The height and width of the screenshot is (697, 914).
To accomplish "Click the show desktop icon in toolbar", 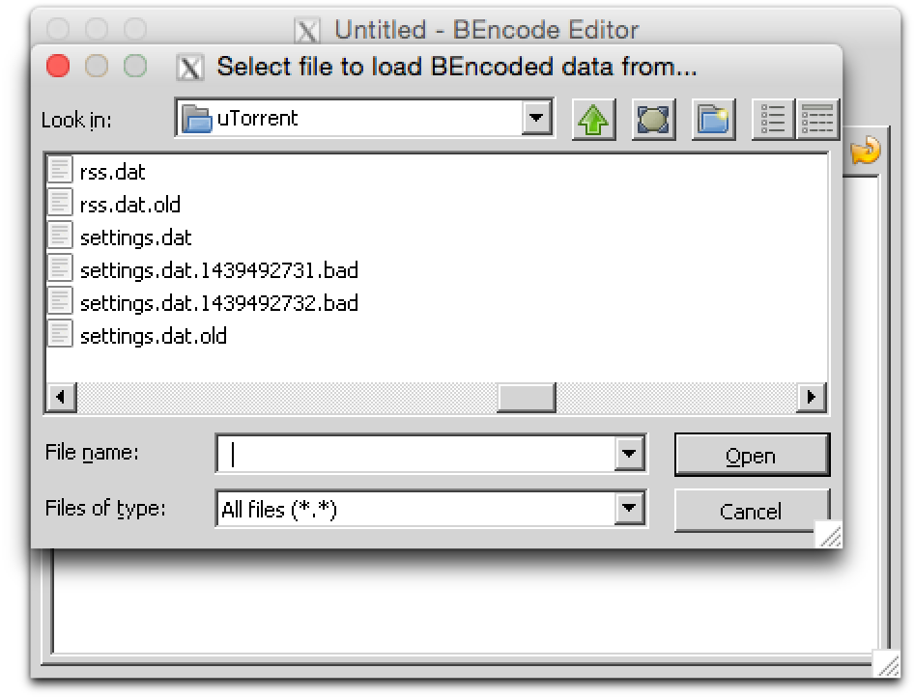I will pyautogui.click(x=654, y=120).
